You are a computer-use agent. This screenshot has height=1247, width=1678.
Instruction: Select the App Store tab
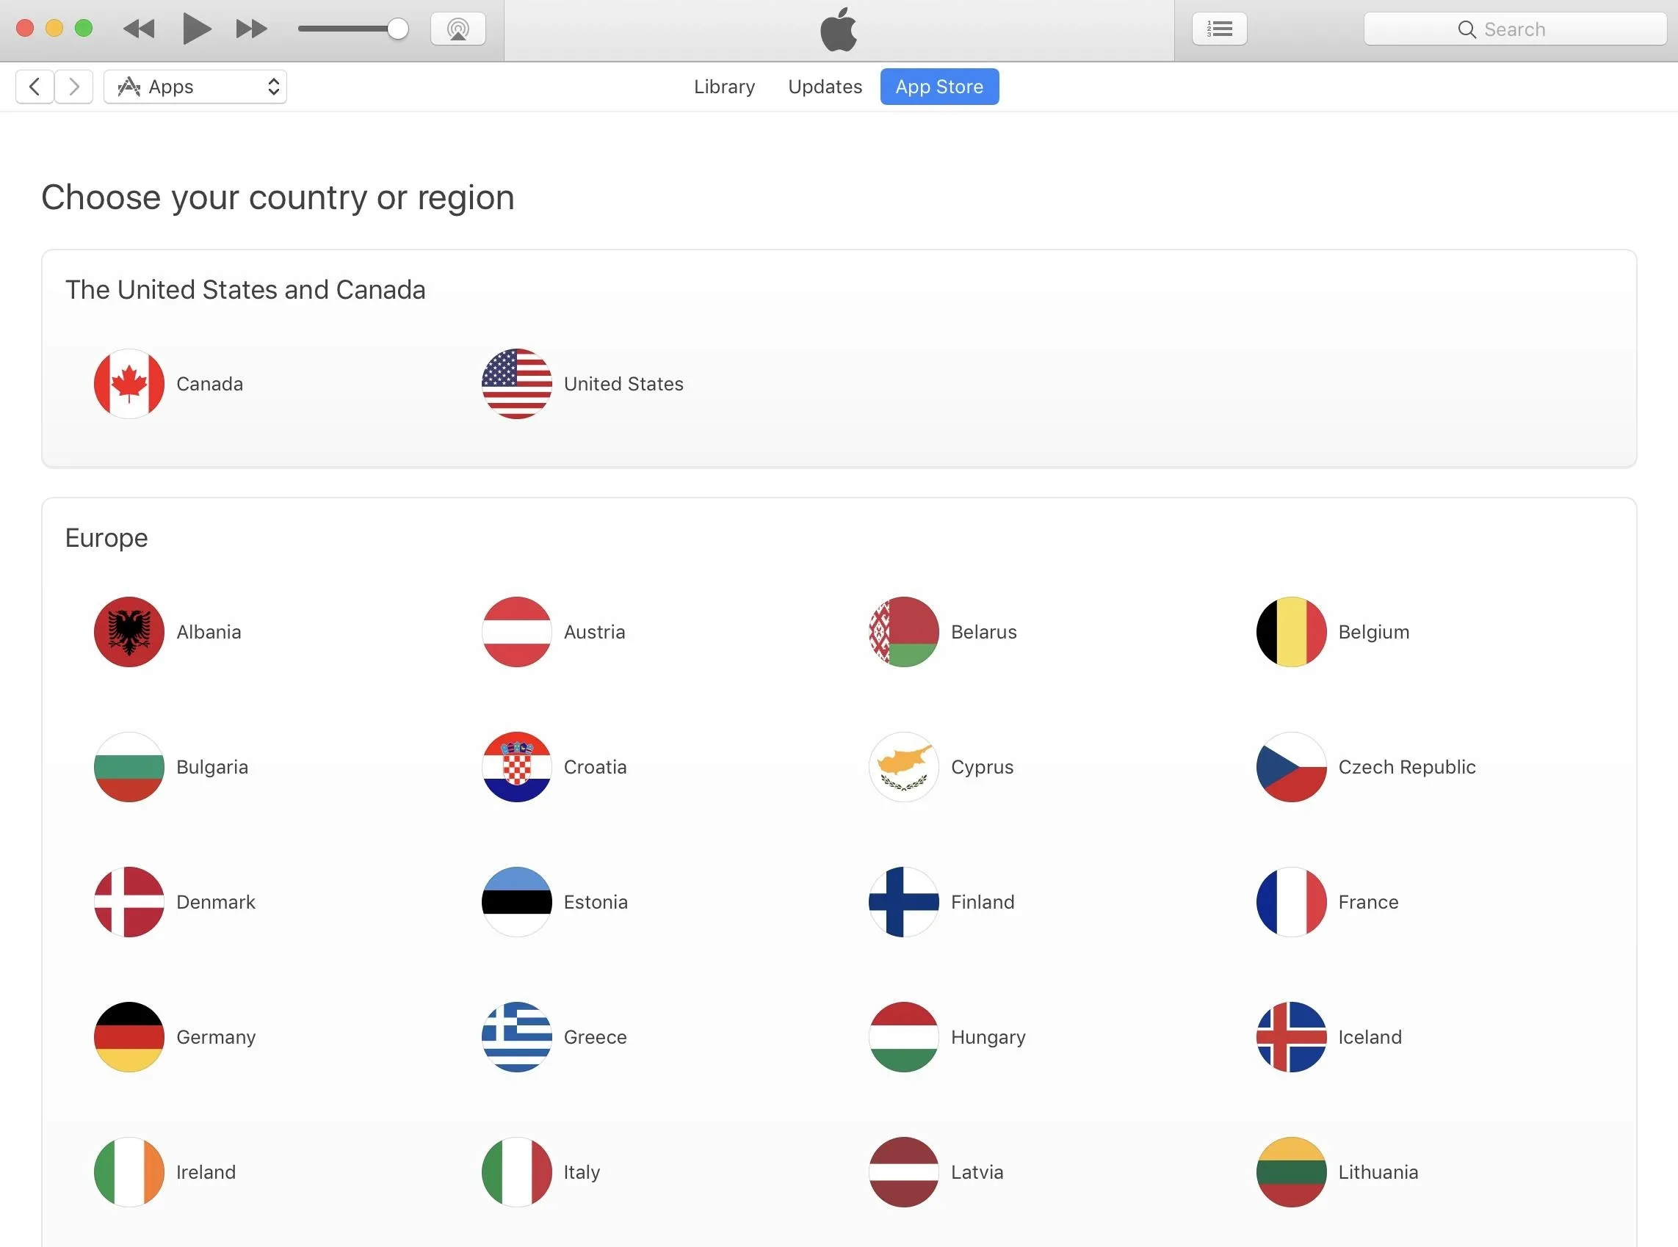coord(939,87)
